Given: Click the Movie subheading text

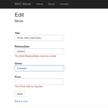Looking at the screenshot, I should 19,21.
